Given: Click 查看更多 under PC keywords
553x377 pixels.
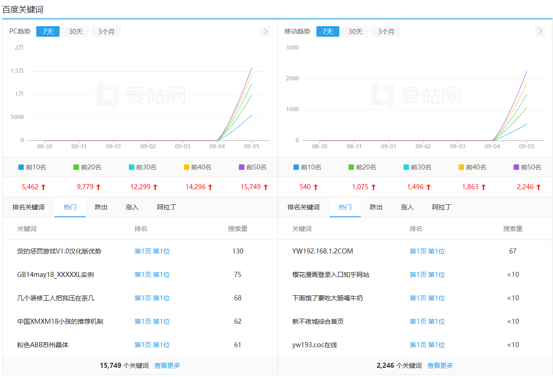Looking at the screenshot, I should pos(167,366).
